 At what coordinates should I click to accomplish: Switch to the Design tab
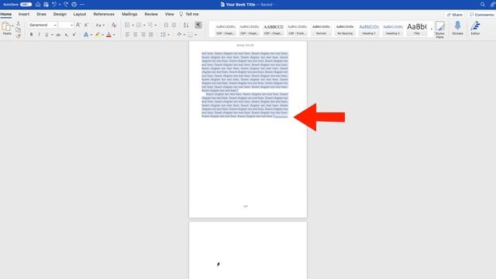click(x=60, y=14)
